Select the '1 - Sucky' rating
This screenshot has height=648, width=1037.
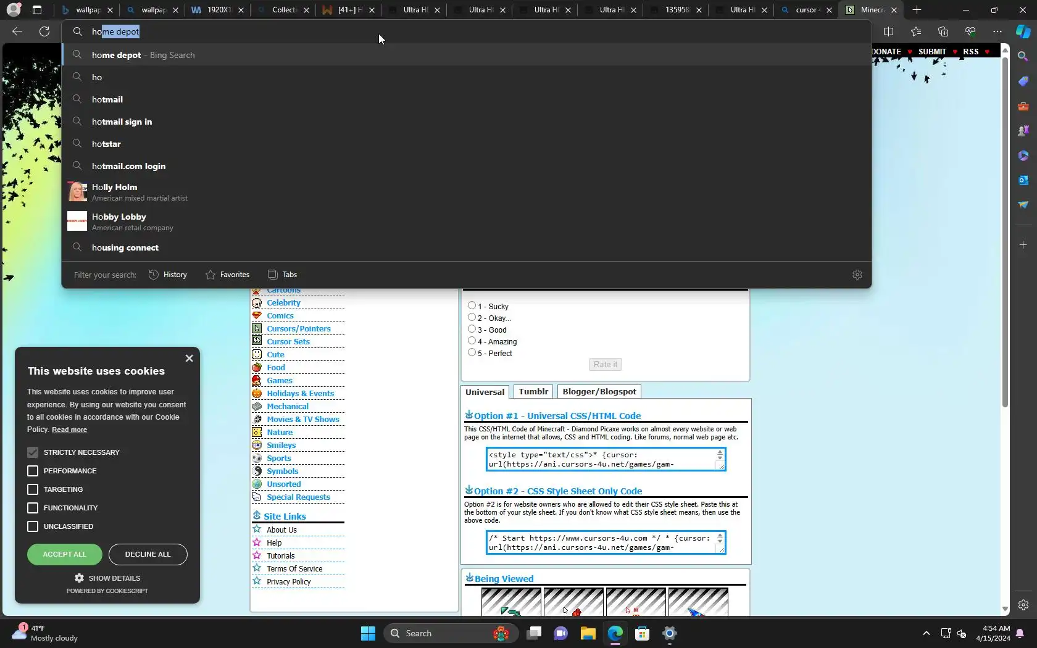point(472,305)
